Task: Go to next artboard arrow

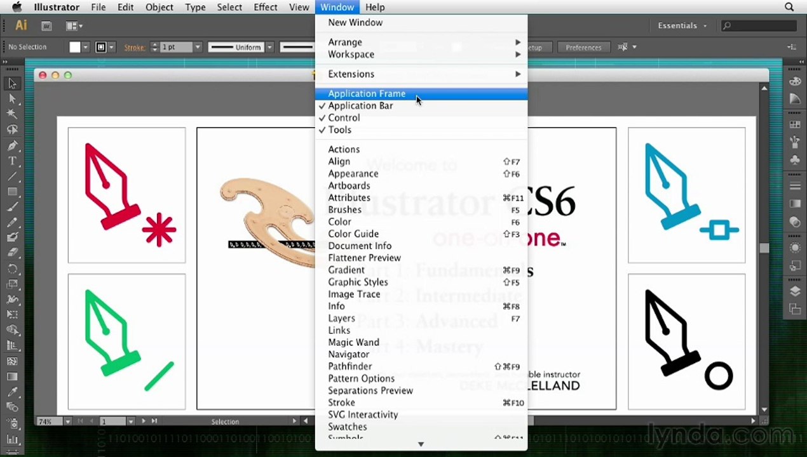Action: (144, 421)
